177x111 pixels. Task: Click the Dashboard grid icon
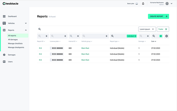point(4,16)
